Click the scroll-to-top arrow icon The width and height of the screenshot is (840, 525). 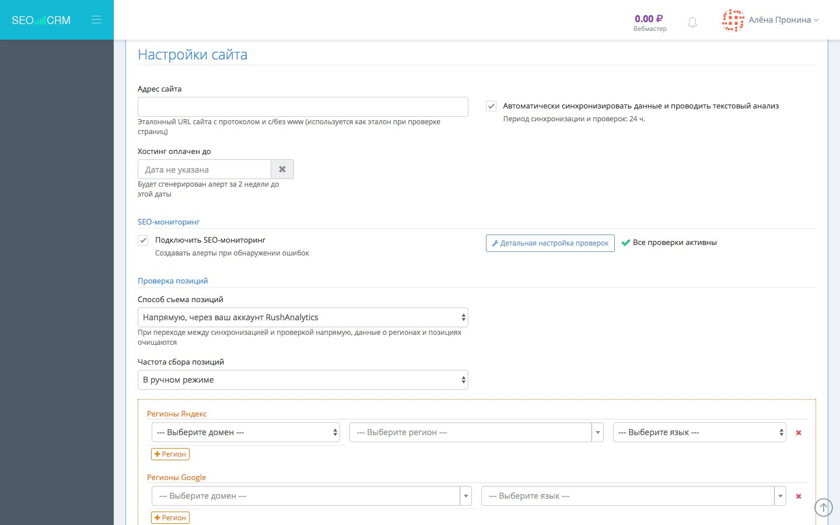click(823, 507)
